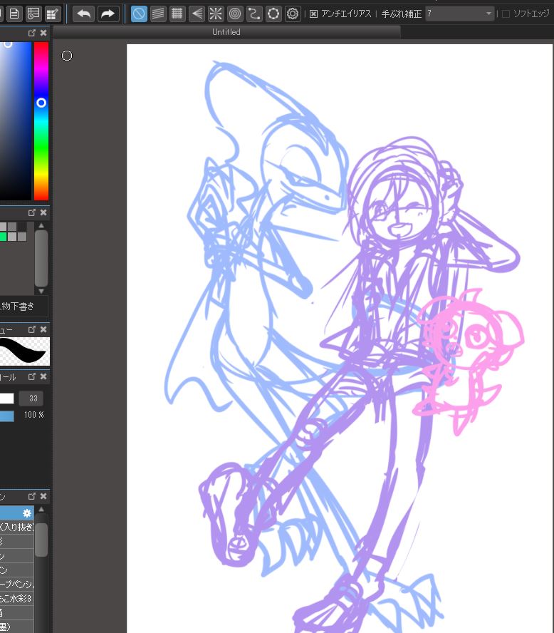Image resolution: width=554 pixels, height=633 pixels.
Task: Click the Undo arrow in the toolbar
Action: [x=83, y=14]
